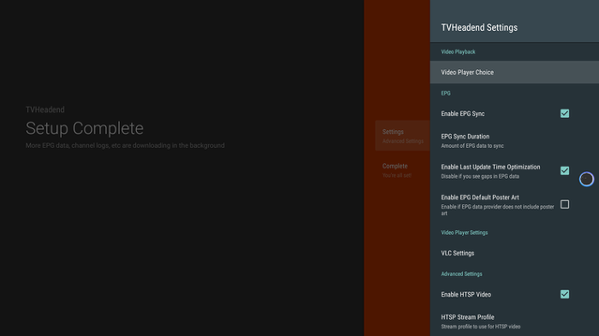Click the Advanced Settings section header
The height and width of the screenshot is (336, 599).
pyautogui.click(x=461, y=274)
